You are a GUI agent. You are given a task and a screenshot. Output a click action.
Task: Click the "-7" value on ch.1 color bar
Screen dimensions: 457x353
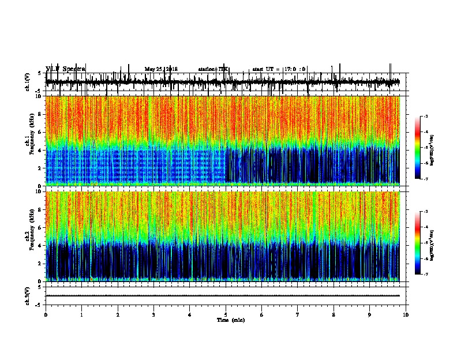tap(425, 179)
